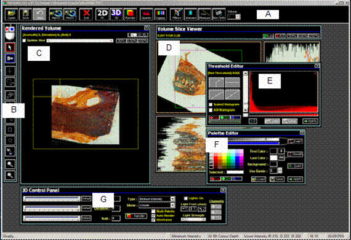Screen dimensions: 351x240
Task: Click the red X Exit icon
Action: [x=86, y=14]
